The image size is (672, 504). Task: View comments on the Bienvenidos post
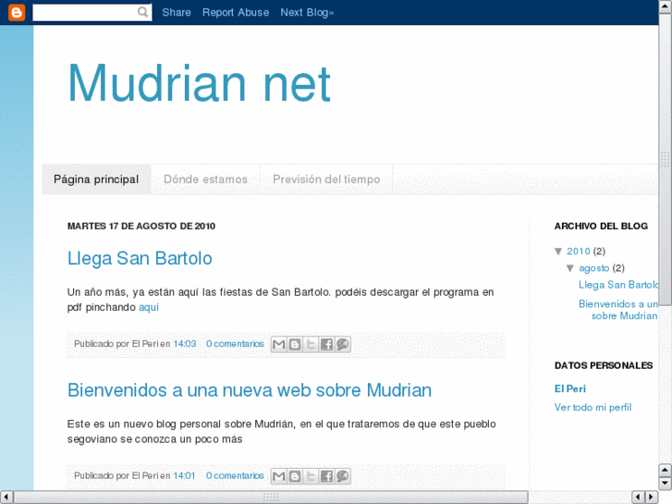click(x=235, y=476)
